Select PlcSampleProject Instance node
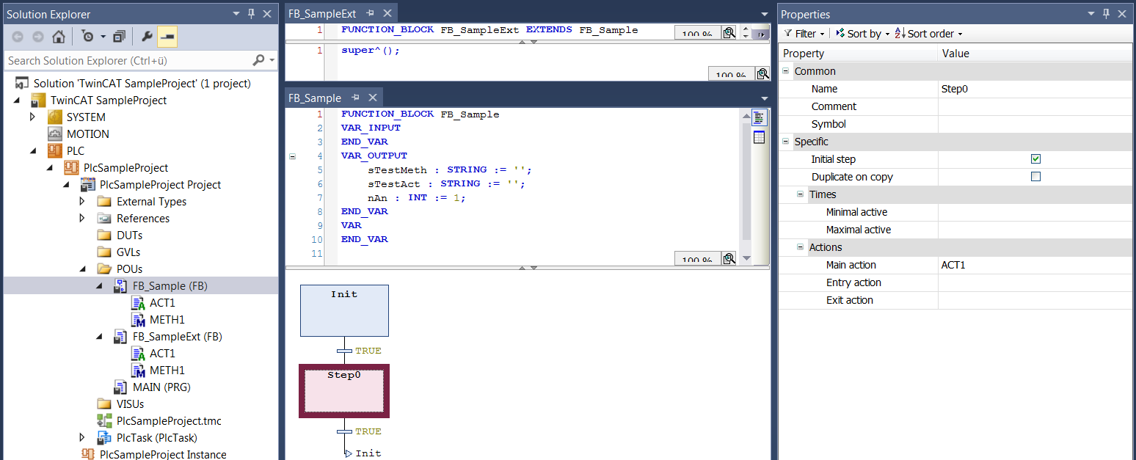 coord(162,454)
